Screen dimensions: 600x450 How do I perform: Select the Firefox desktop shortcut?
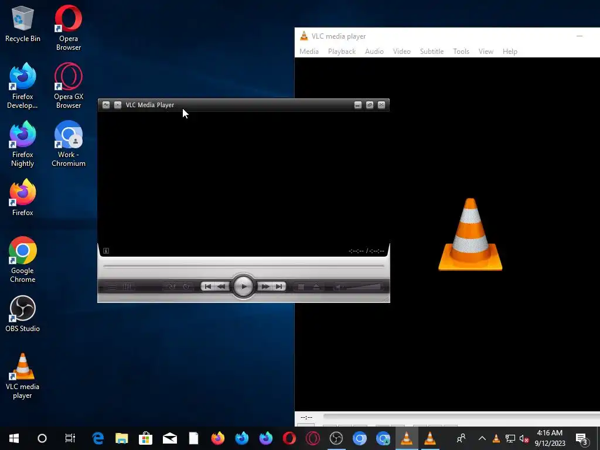point(23,197)
